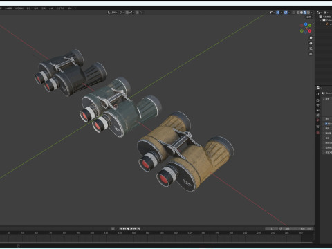Toggle the snapping magnet icon

[127, 12]
